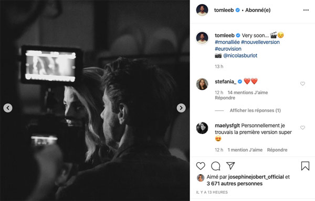Viewport: 315px width, 201px height.
Task: Click Abonné(e) following status
Action: (258, 10)
